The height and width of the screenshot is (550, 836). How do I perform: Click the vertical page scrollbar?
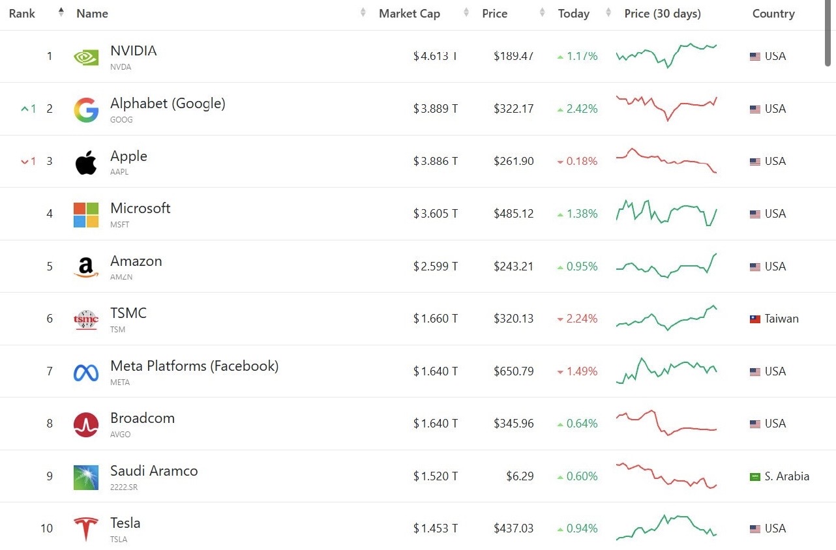[x=828, y=39]
